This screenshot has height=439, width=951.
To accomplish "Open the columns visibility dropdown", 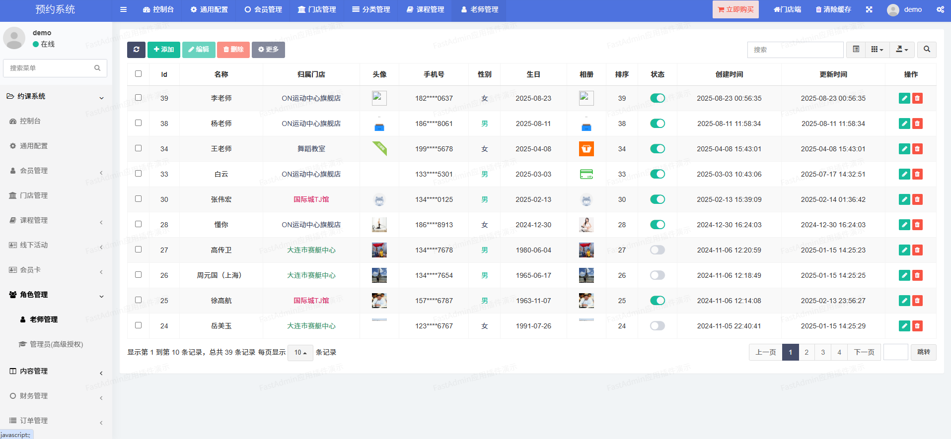I will (x=877, y=50).
